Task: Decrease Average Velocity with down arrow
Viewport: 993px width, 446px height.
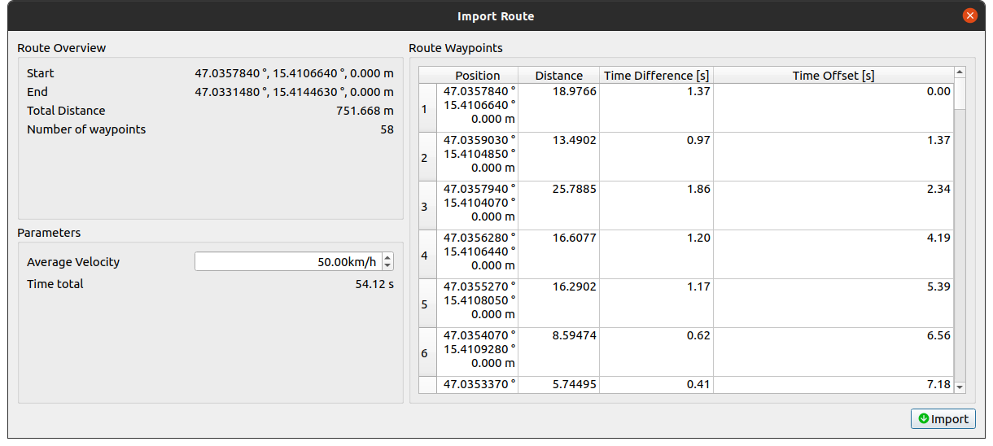Action: pyautogui.click(x=387, y=266)
